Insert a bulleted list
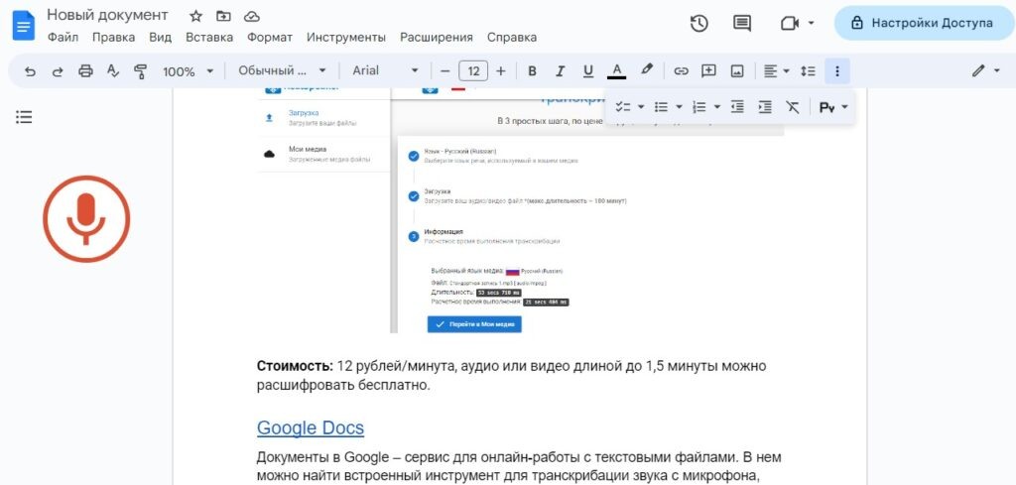The width and height of the screenshot is (1016, 485). coord(661,107)
